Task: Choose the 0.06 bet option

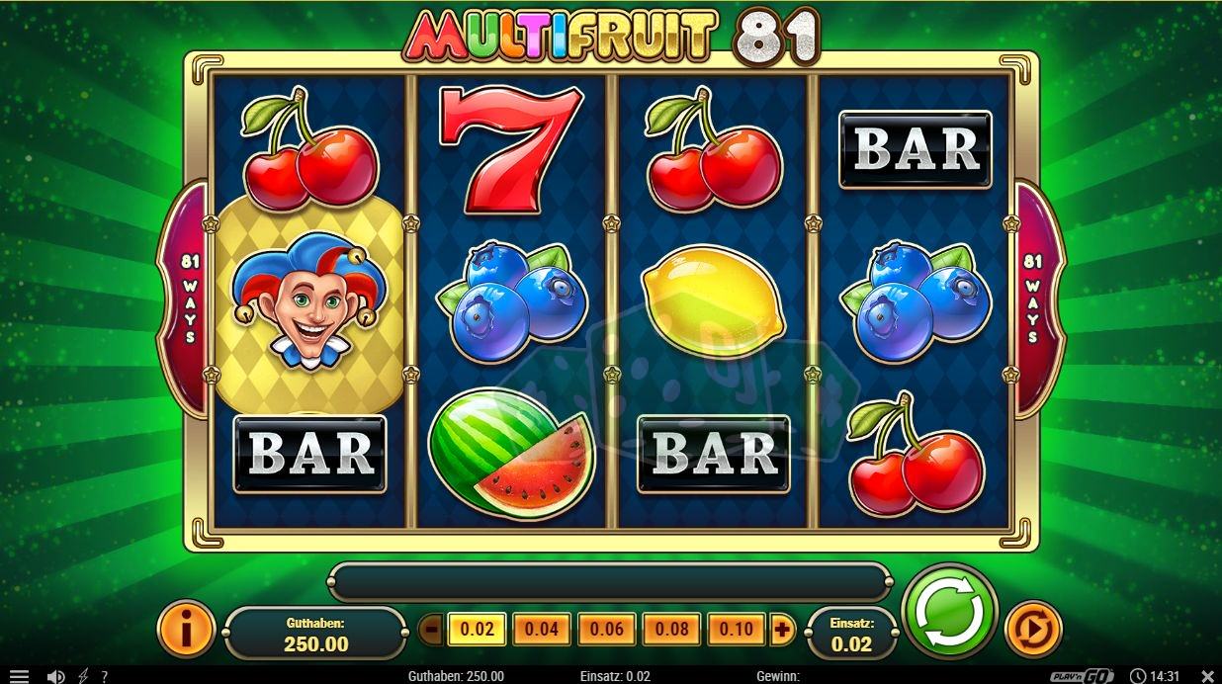Action: (606, 629)
